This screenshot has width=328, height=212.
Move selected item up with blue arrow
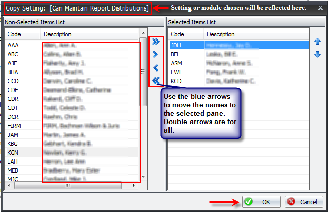point(317,42)
